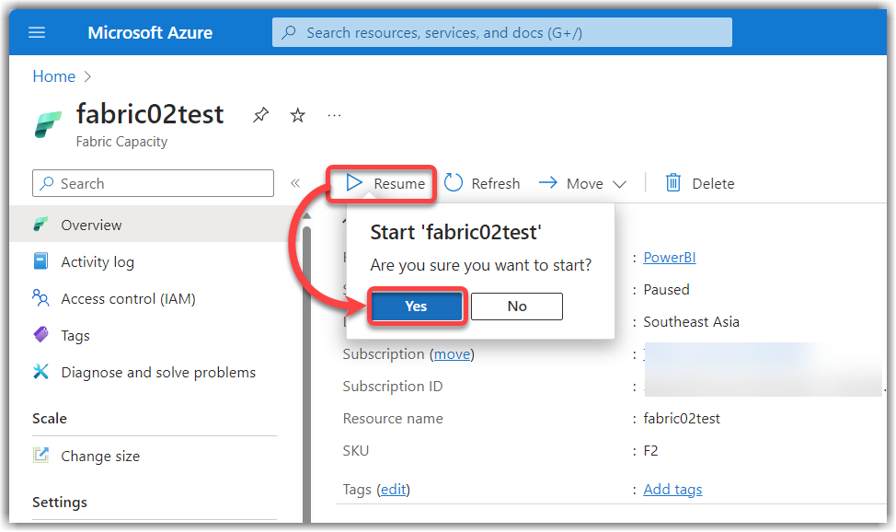Click the Tags edit link

394,490
